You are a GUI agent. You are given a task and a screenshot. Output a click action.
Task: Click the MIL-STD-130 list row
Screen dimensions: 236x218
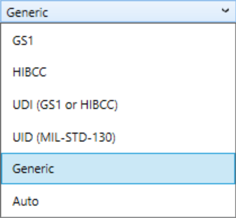pos(118,137)
